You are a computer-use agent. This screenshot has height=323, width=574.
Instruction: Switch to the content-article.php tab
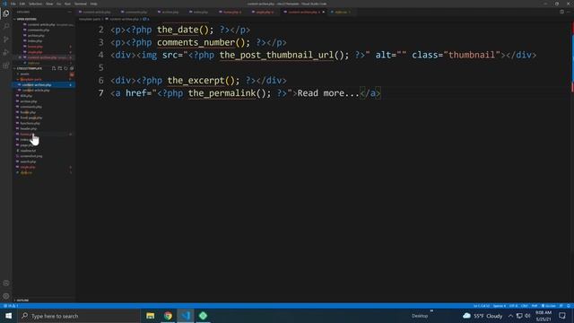(x=97, y=12)
